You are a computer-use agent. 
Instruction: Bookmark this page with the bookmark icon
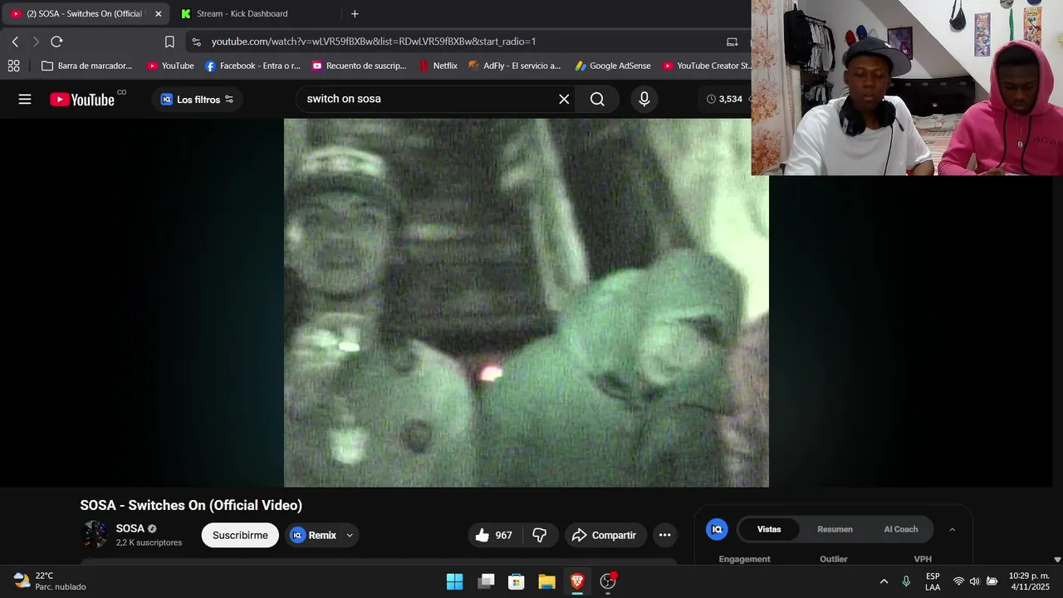tap(169, 42)
